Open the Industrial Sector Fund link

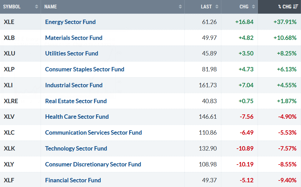pyautogui.click(x=74, y=85)
